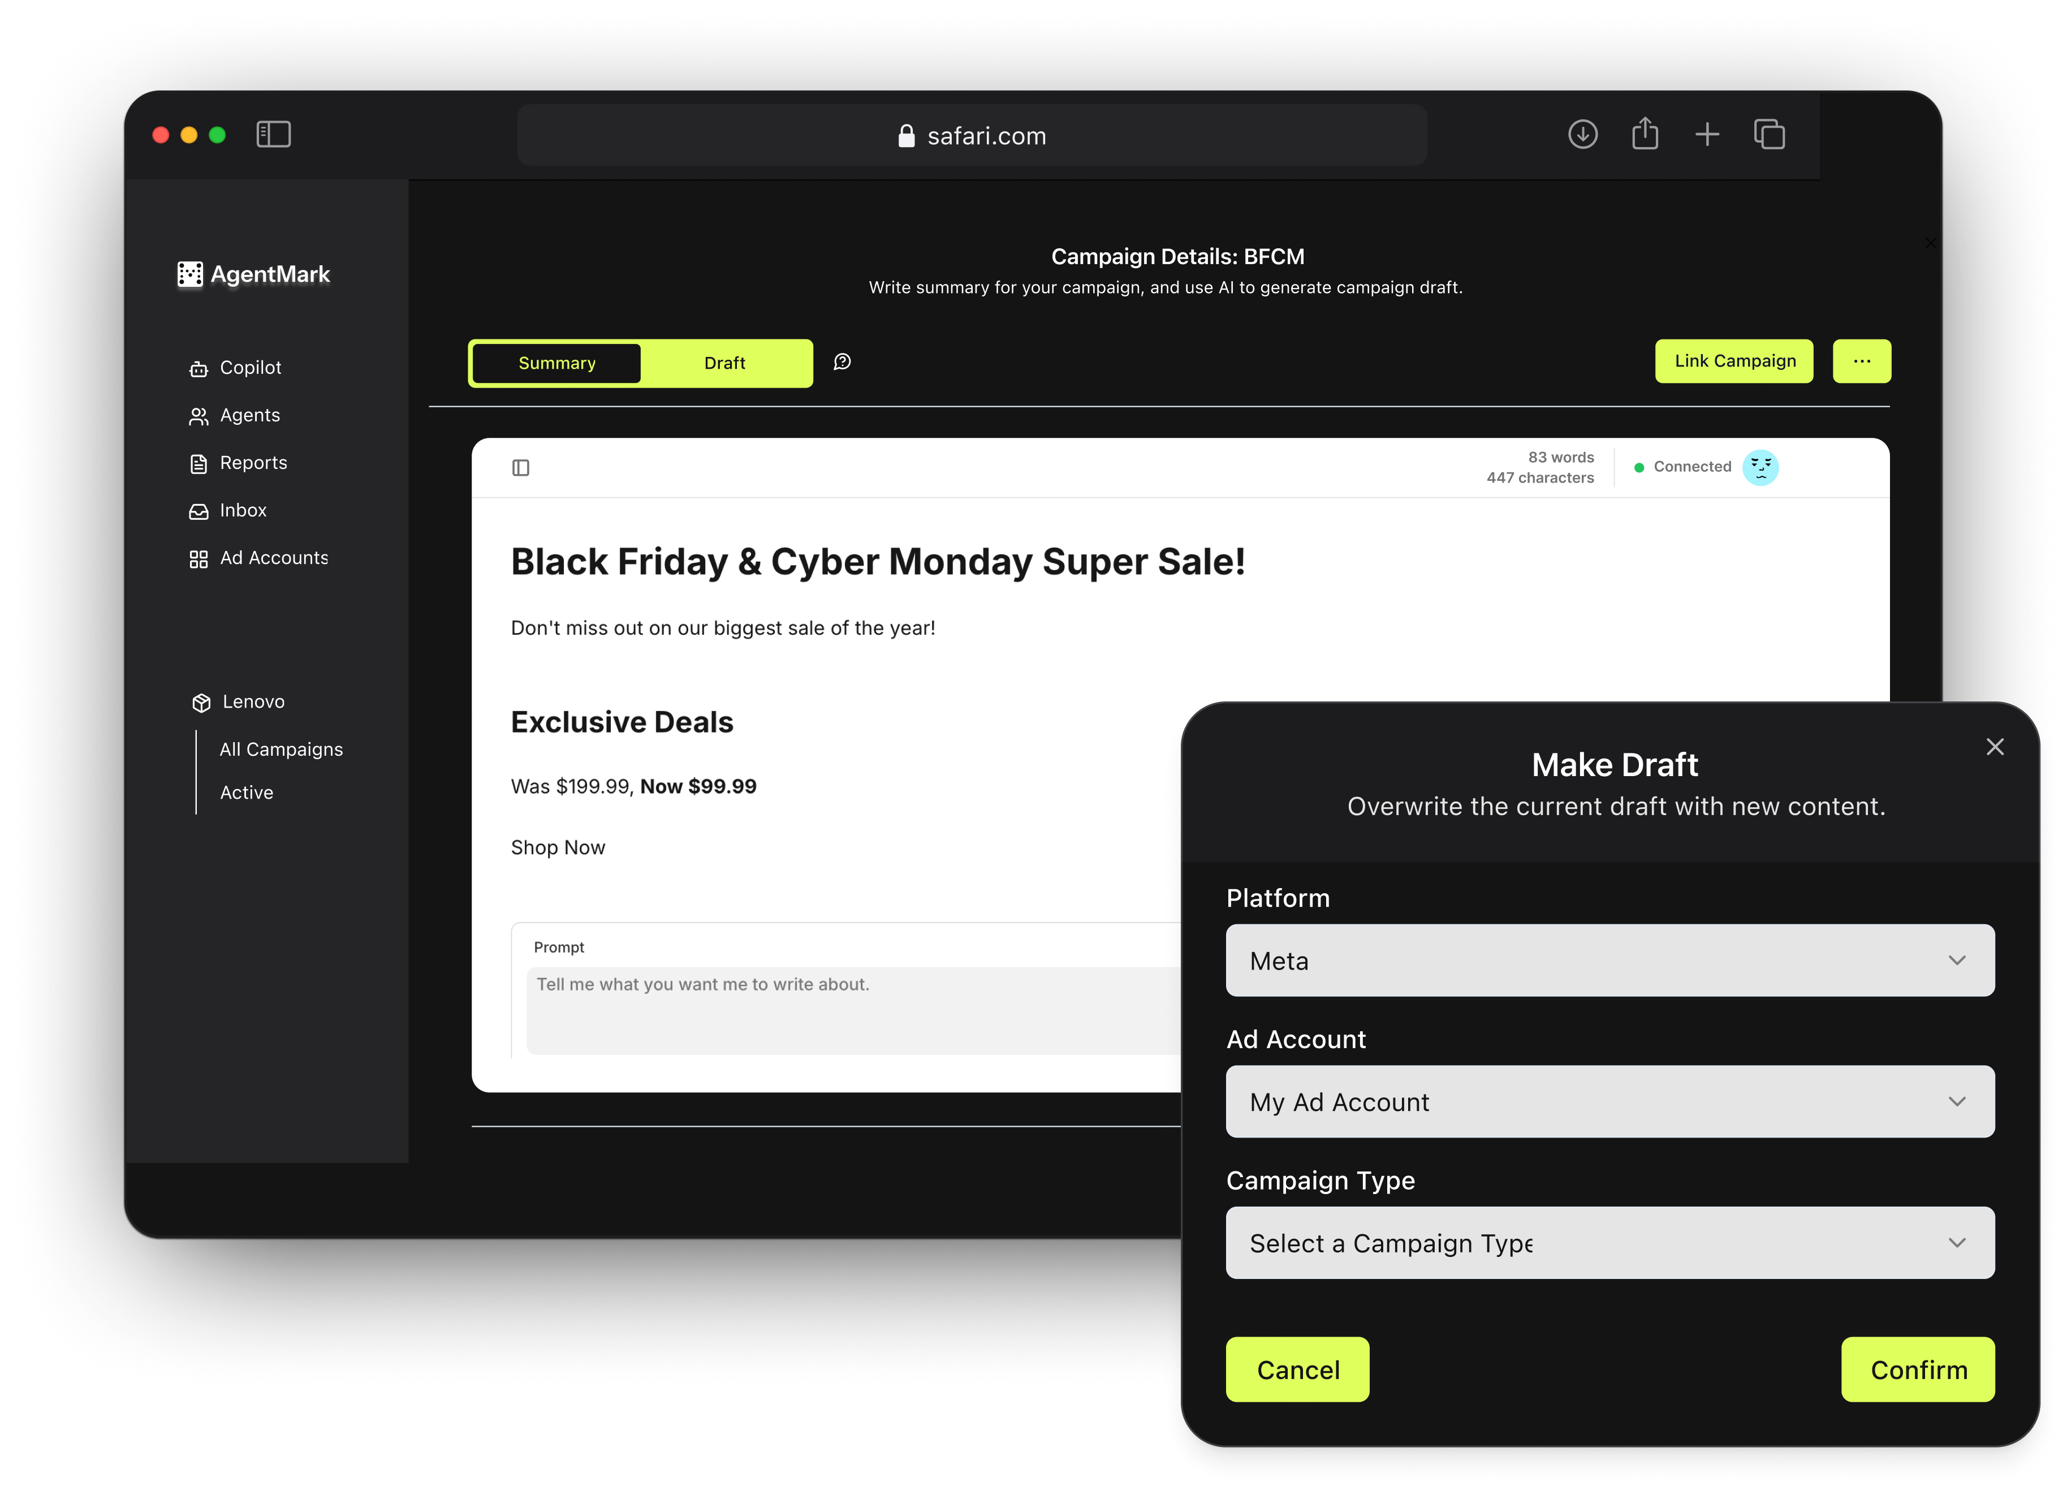Click the Copilot robot icon in sidebar

coord(198,368)
